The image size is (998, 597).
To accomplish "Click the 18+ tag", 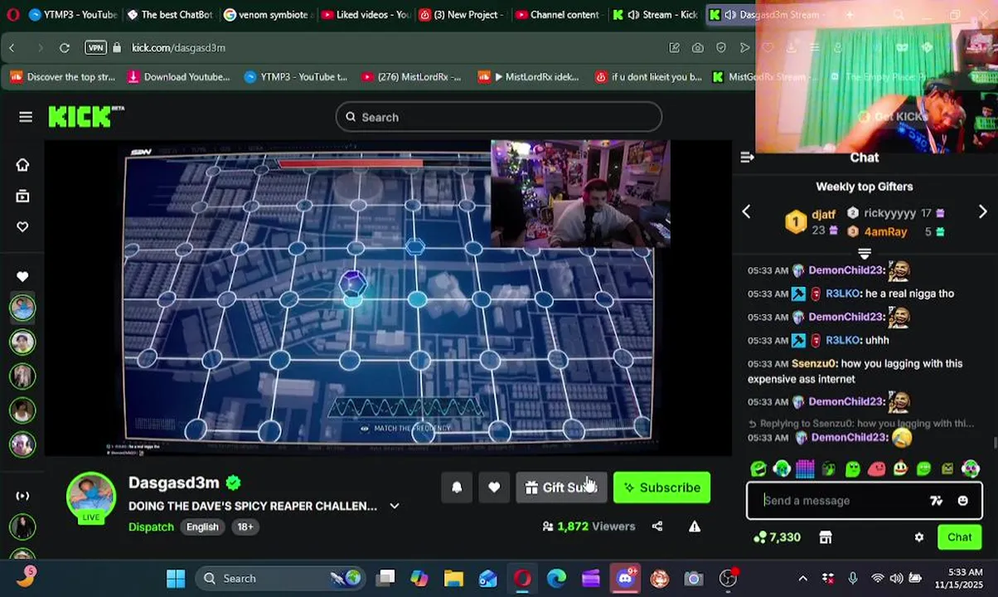I will (245, 527).
